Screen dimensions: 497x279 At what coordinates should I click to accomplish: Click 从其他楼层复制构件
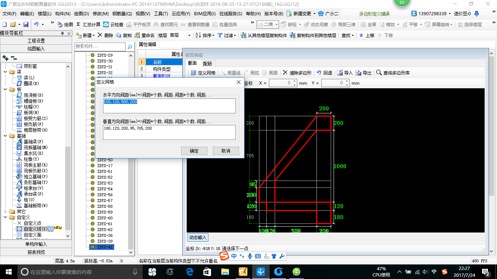tap(264, 35)
